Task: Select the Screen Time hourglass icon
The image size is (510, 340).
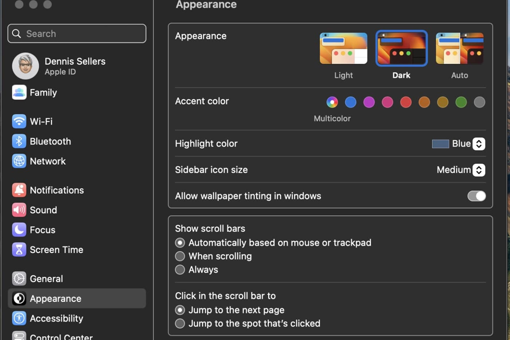Action: point(19,250)
